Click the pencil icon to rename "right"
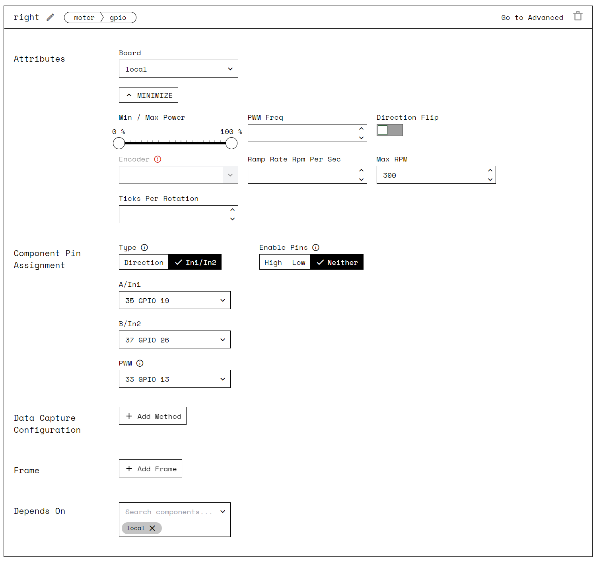Image resolution: width=599 pixels, height=562 pixels. coord(50,17)
